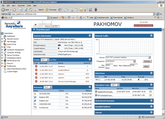This screenshot has width=165, height=119.
Task: Click the Set filter link
Action: (x=53, y=60)
